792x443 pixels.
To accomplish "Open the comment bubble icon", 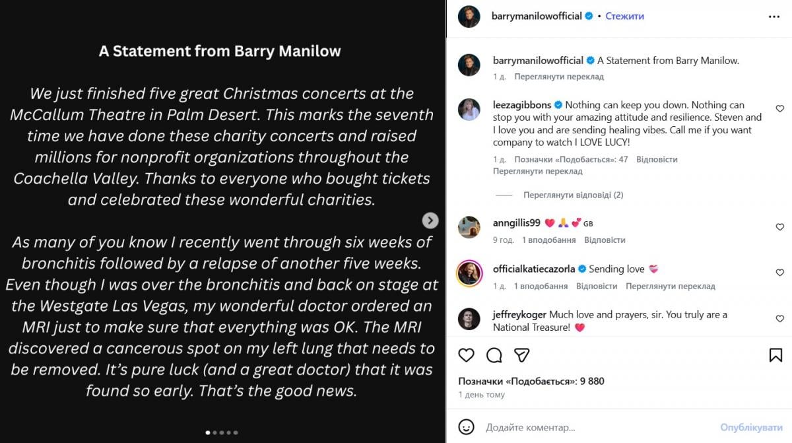I will coord(494,355).
